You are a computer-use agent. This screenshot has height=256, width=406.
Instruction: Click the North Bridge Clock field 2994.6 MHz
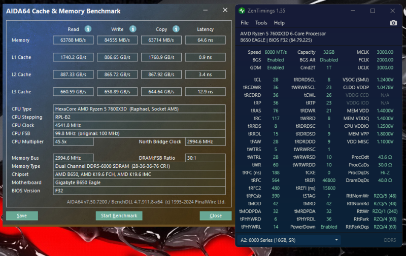(x=206, y=142)
